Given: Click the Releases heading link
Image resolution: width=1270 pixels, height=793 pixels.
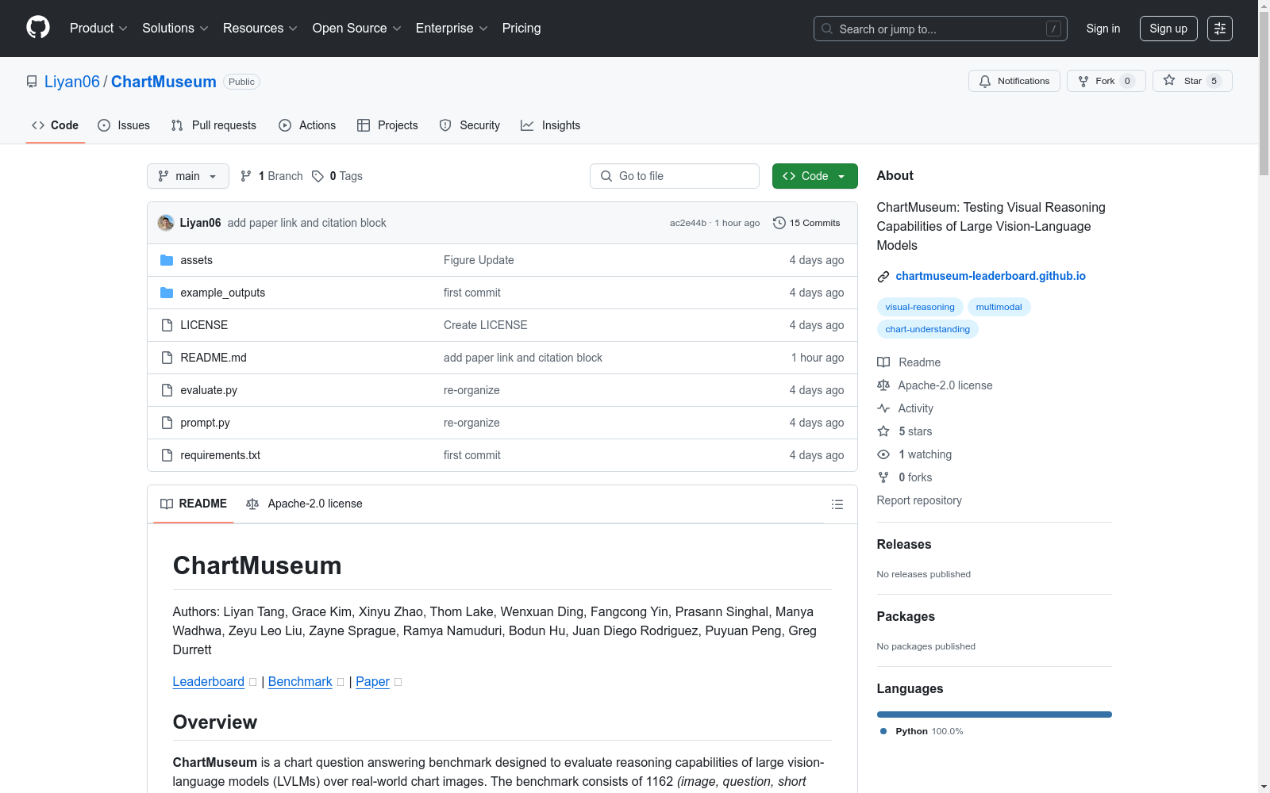Looking at the screenshot, I should (x=904, y=544).
